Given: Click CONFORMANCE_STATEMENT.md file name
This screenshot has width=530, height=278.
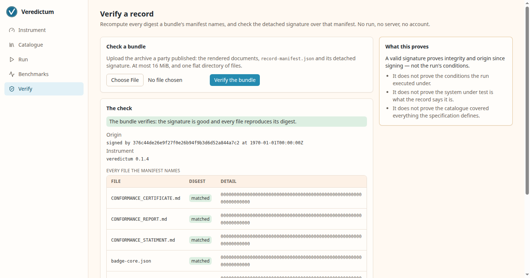Looking at the screenshot, I should pos(143,240).
